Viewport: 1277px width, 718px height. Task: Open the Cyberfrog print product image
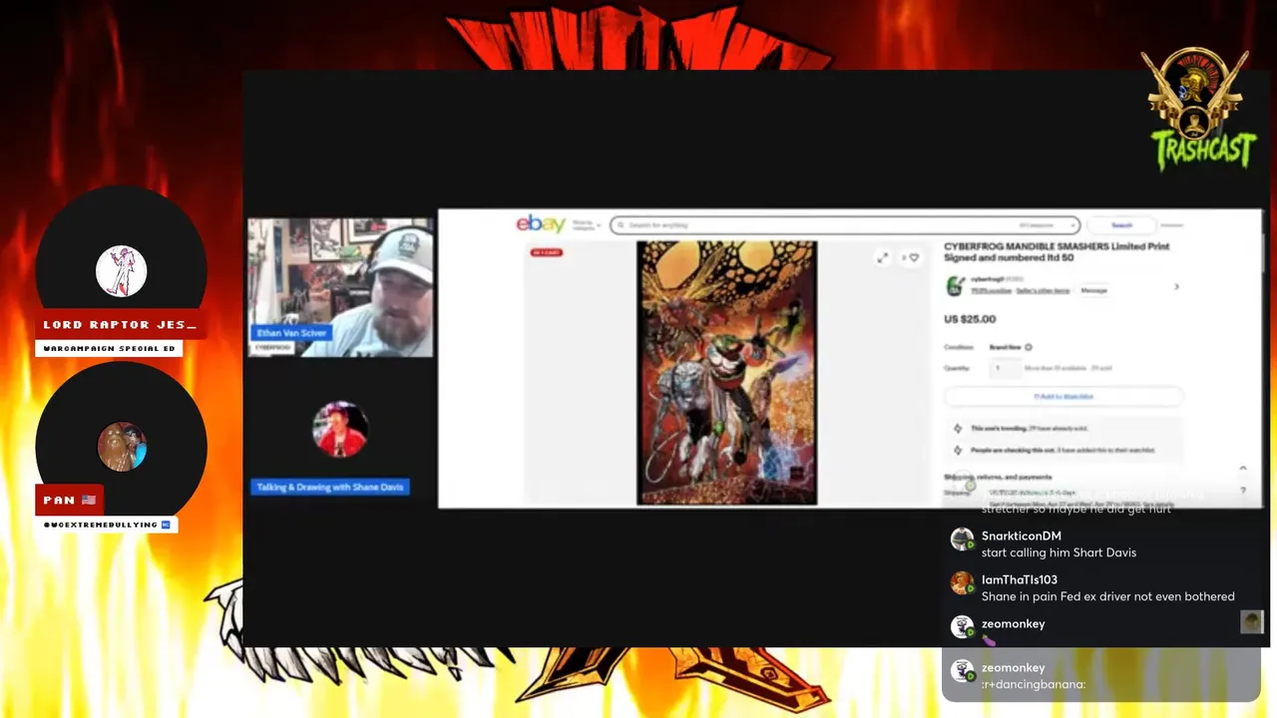click(726, 372)
